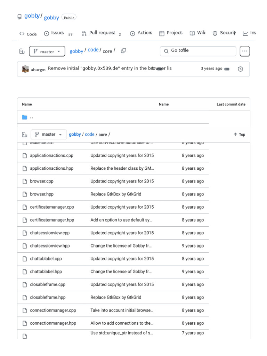Viewport: 267px width, 356px height.
Task: Click the repository icon beside gobby
Action: click(19, 17)
